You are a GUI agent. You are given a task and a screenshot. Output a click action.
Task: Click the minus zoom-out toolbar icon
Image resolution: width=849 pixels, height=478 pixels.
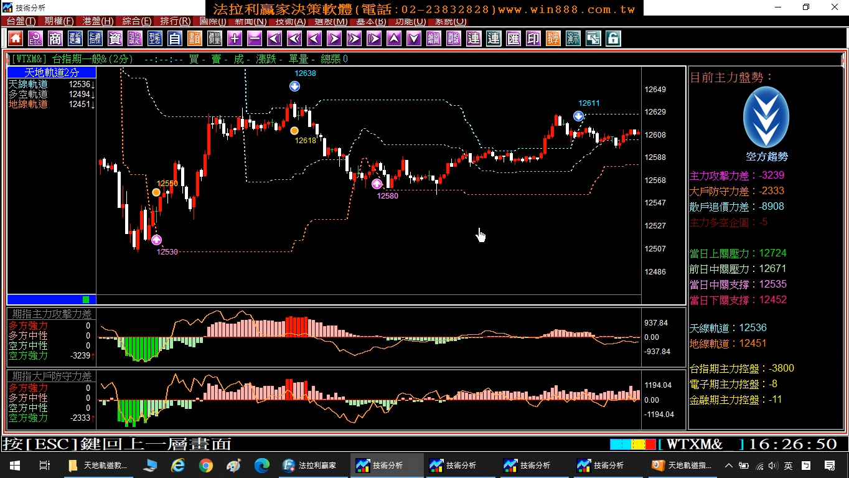pyautogui.click(x=255, y=39)
